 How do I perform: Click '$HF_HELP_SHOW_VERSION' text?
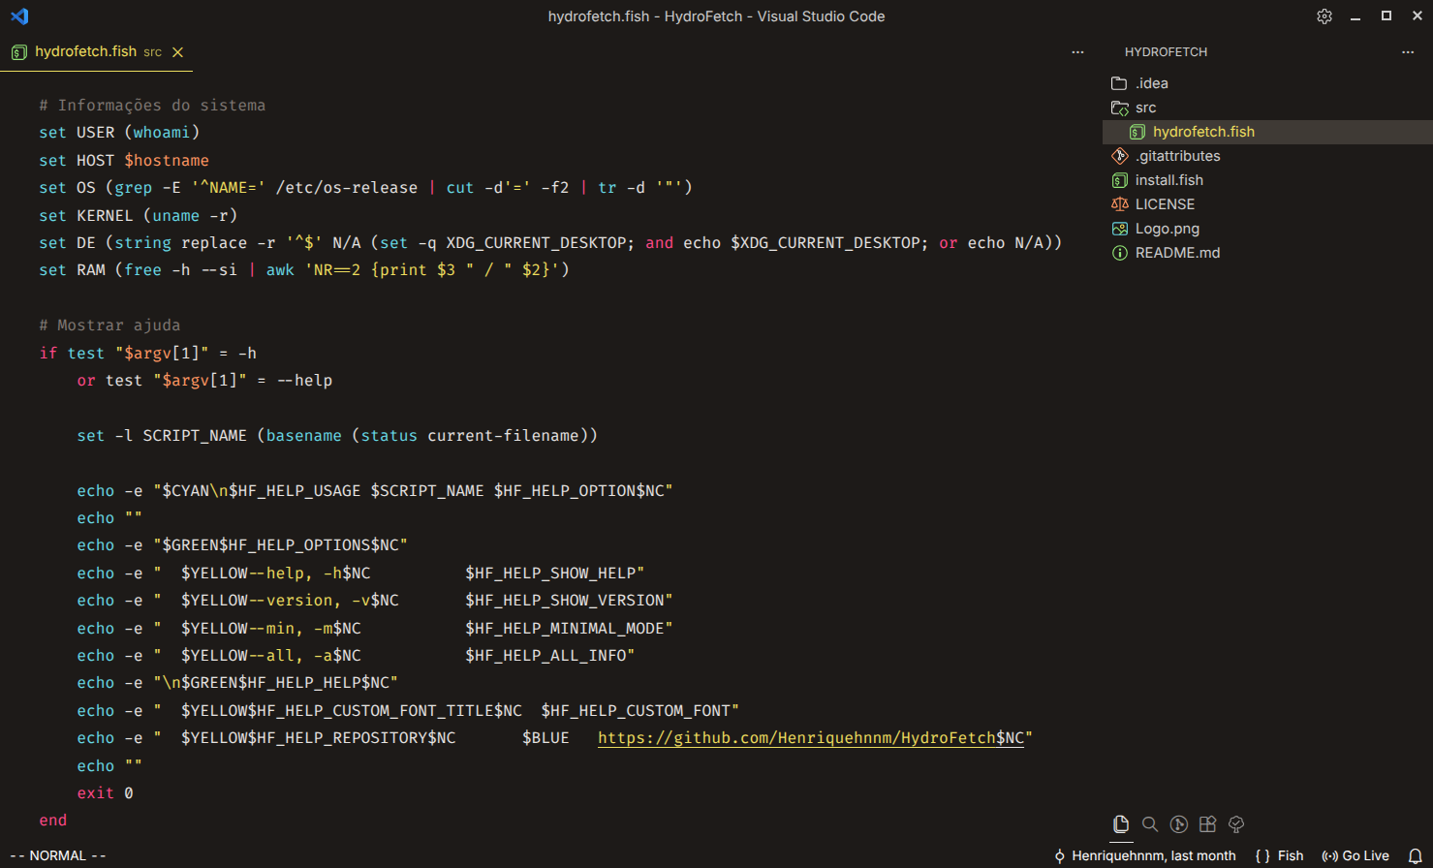[565, 601]
